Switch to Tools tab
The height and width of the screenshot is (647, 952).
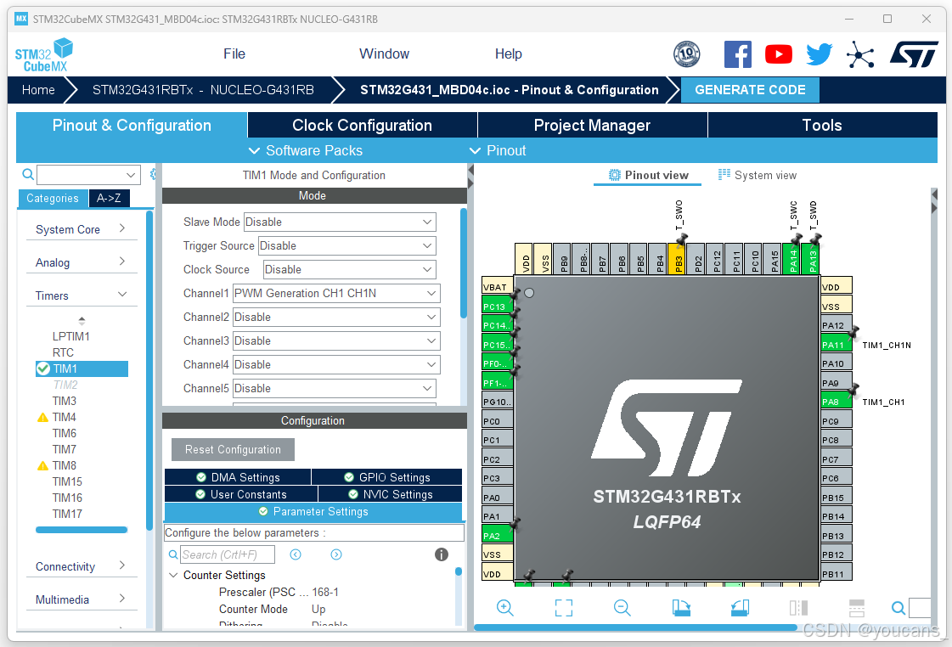[x=823, y=125]
